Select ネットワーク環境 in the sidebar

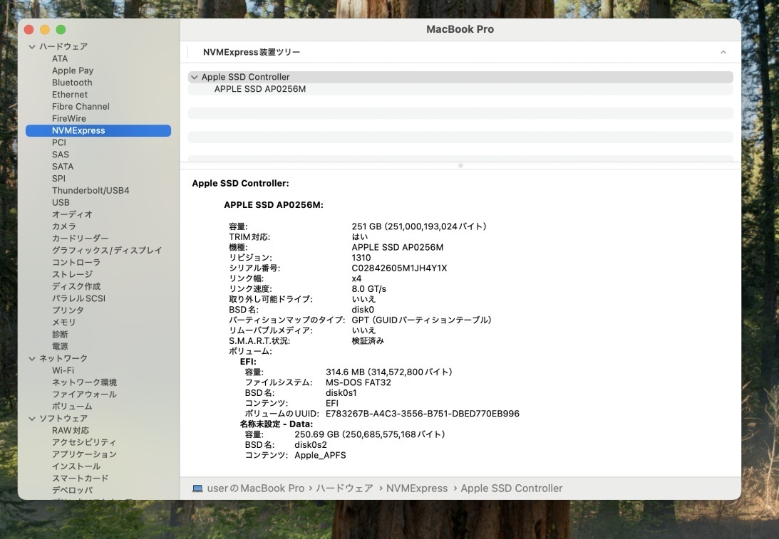tap(85, 382)
